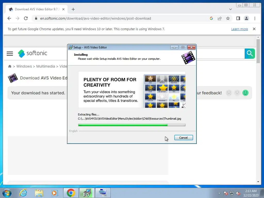Open Windows Media Player from taskbar
This screenshot has width=264, height=198.
point(54,193)
